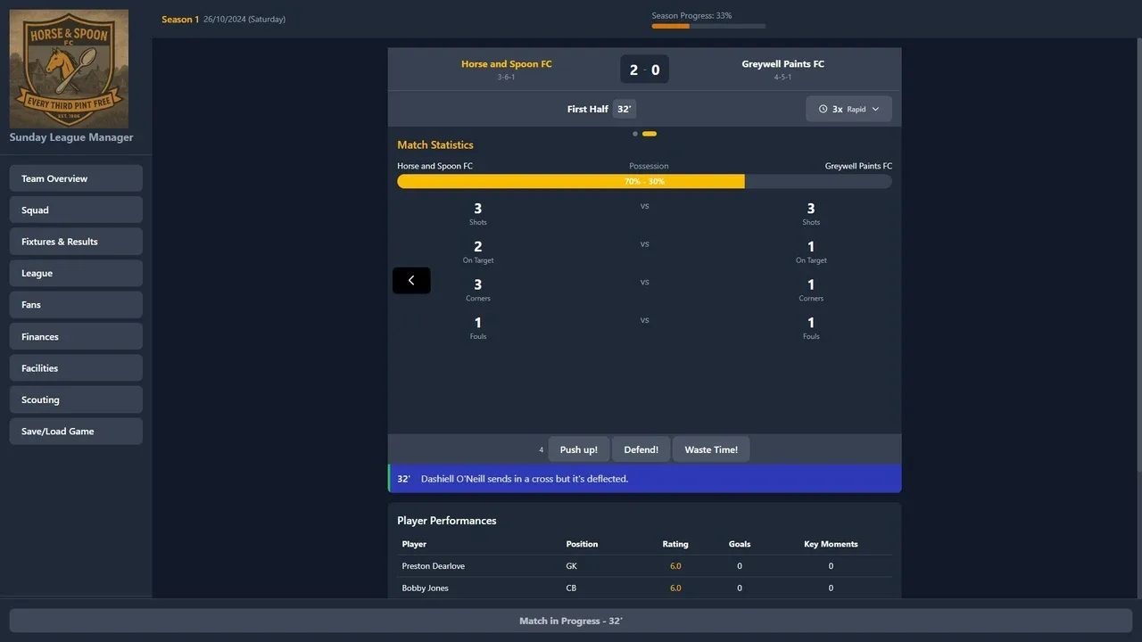Screen dimensions: 1142x642
Task: Go to Fixtures & Results
Action: point(76,242)
